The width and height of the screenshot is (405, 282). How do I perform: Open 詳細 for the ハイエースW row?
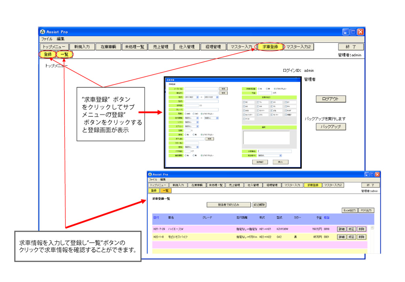point(341,229)
